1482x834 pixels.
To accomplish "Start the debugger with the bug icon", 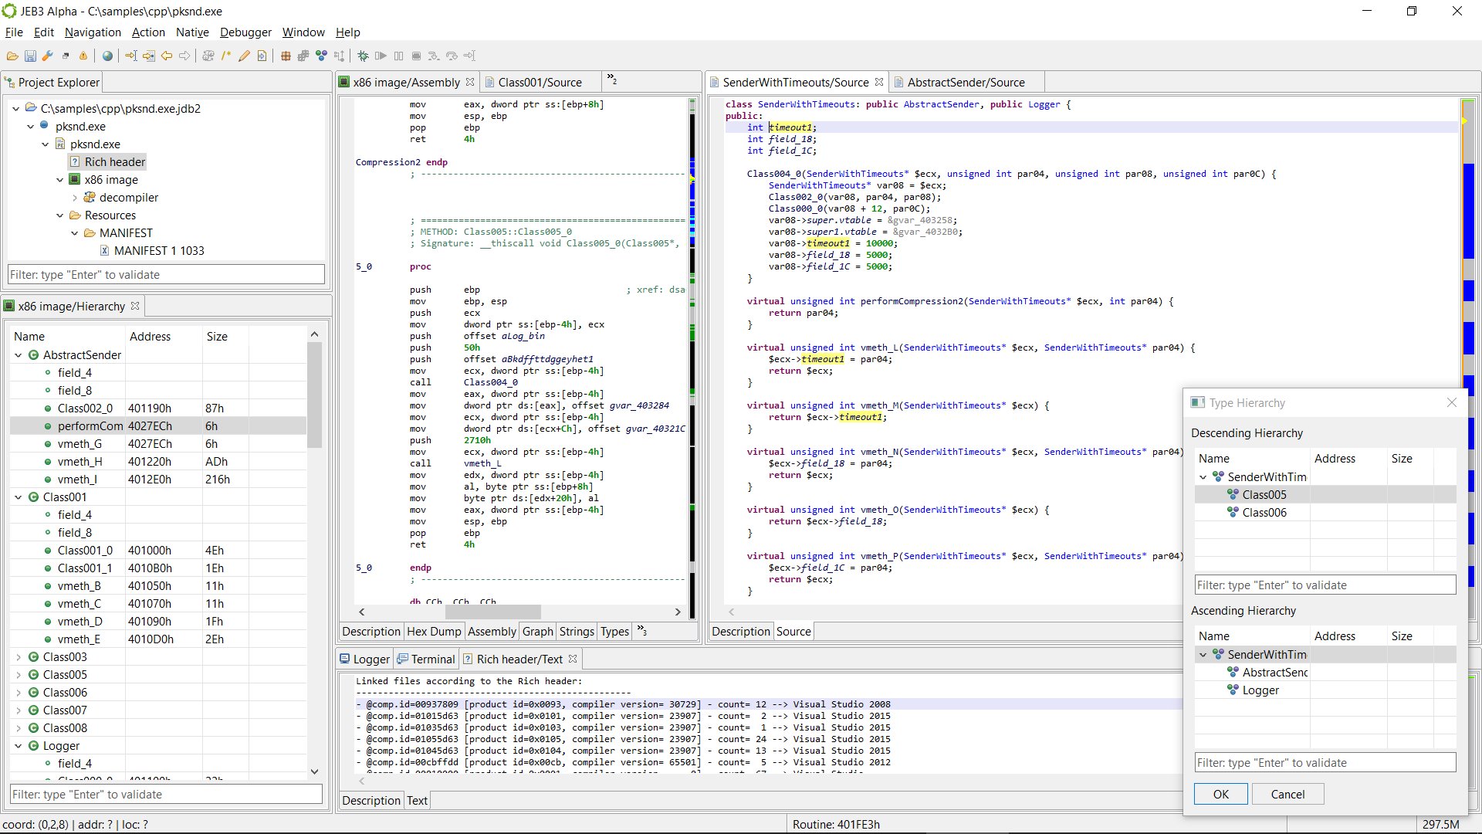I will [x=361, y=56].
